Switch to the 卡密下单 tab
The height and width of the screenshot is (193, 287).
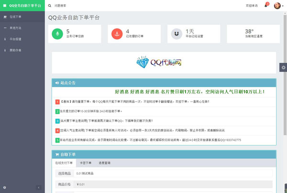point(86,163)
